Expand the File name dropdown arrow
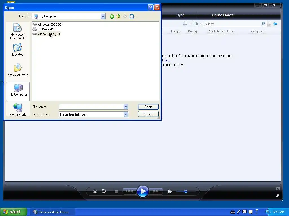Screen dimensions: 289x216 pos(126,107)
